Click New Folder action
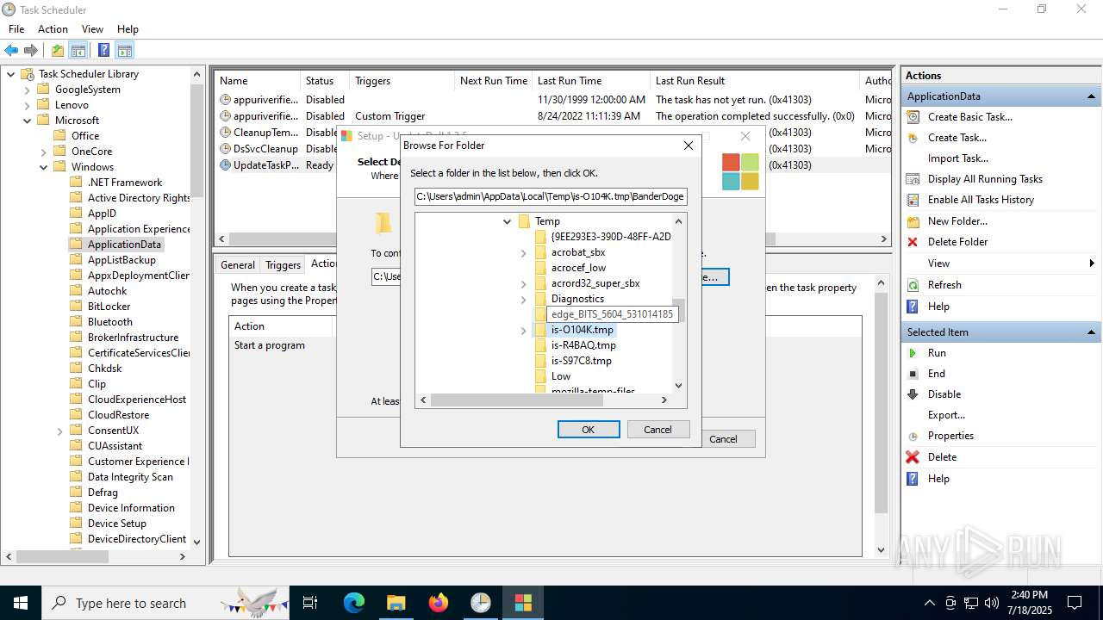The height and width of the screenshot is (620, 1103). pyautogui.click(x=957, y=221)
